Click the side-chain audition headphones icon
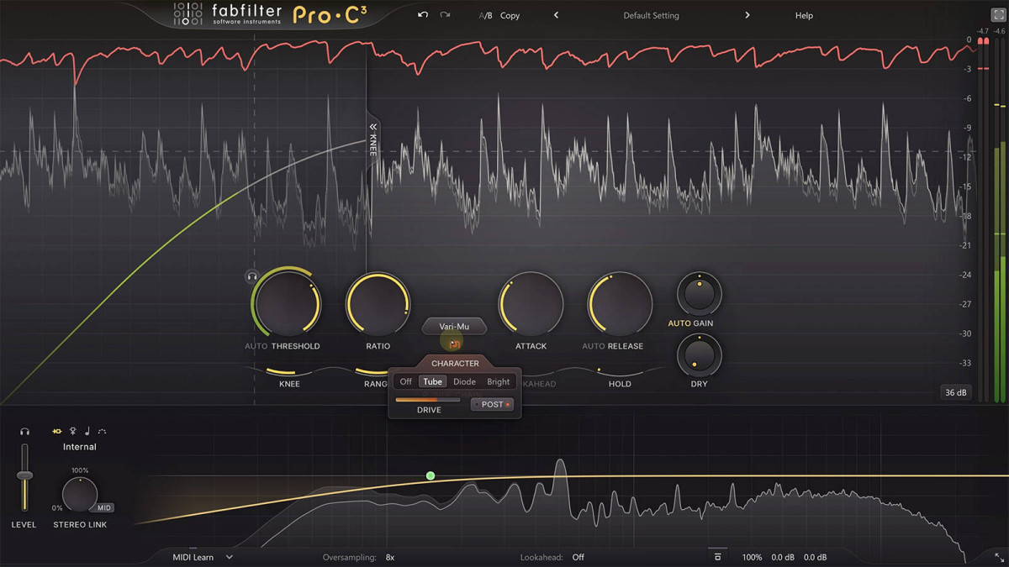 25,431
